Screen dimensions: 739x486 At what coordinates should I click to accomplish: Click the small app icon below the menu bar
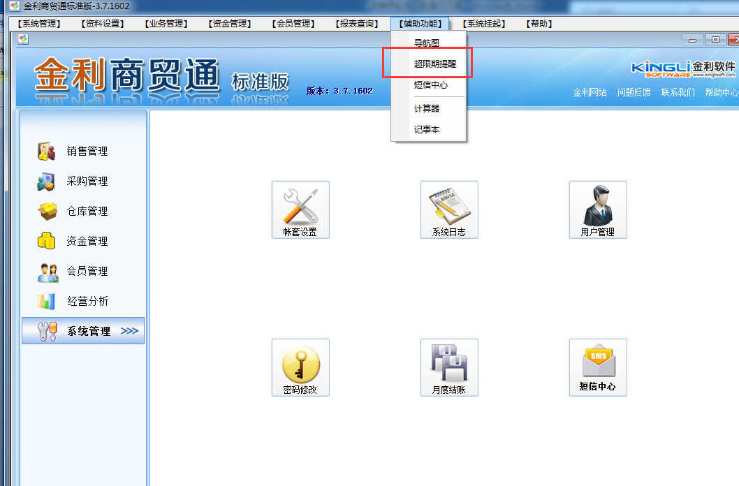pos(23,40)
